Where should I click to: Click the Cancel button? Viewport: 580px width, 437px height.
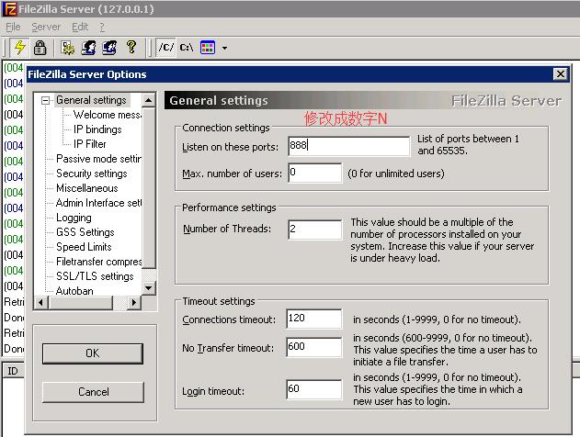[93, 392]
